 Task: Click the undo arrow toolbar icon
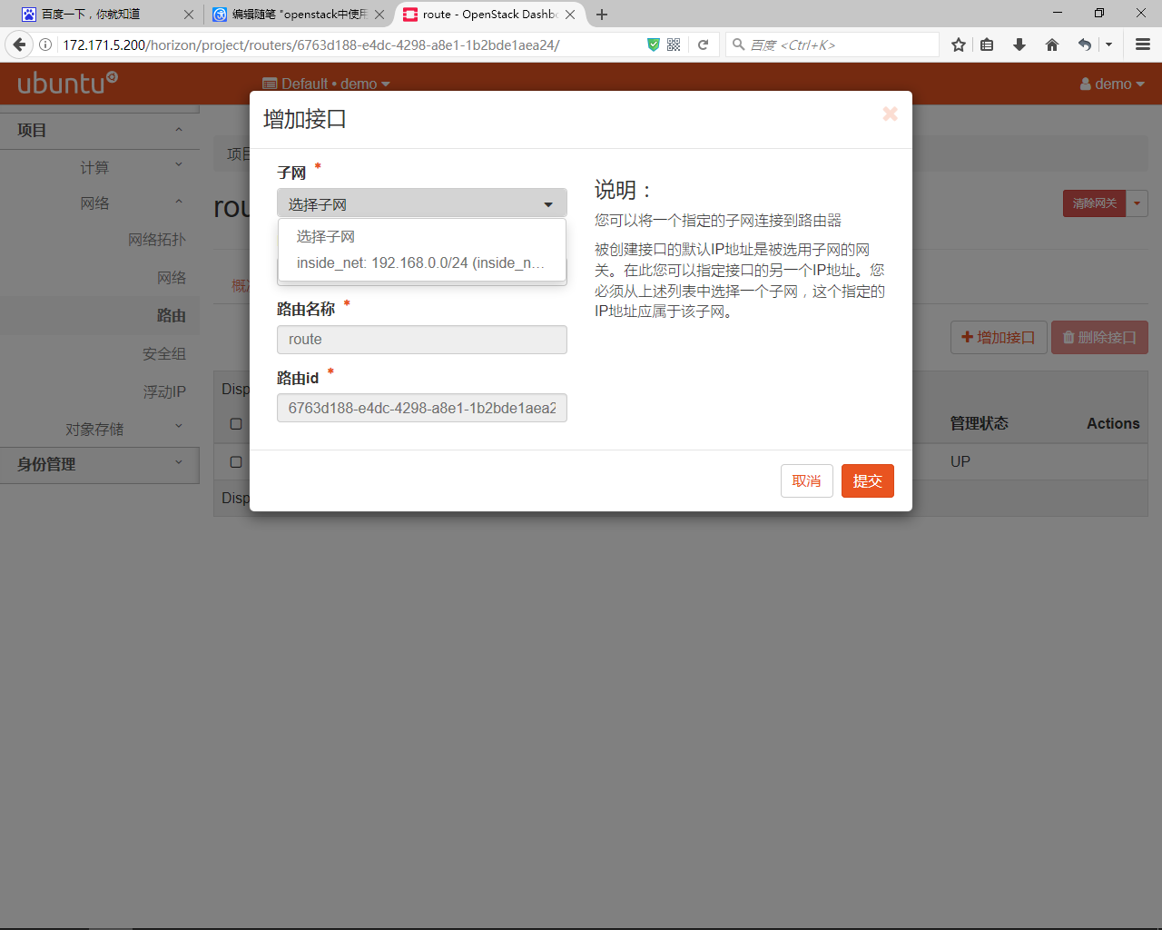tap(1085, 45)
